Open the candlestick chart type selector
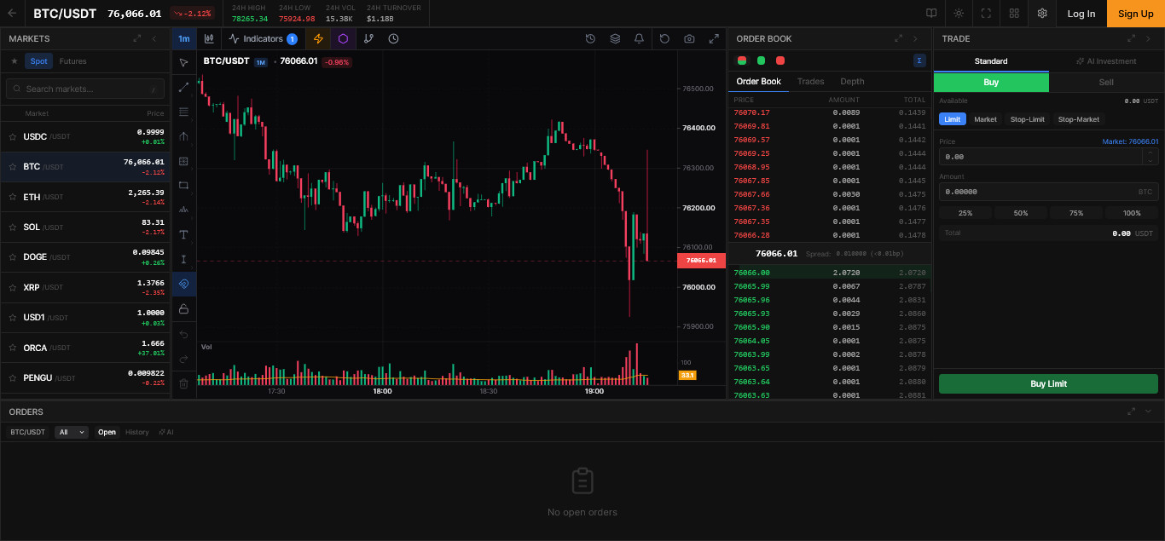Screen dimensions: 1165x541 [x=209, y=38]
